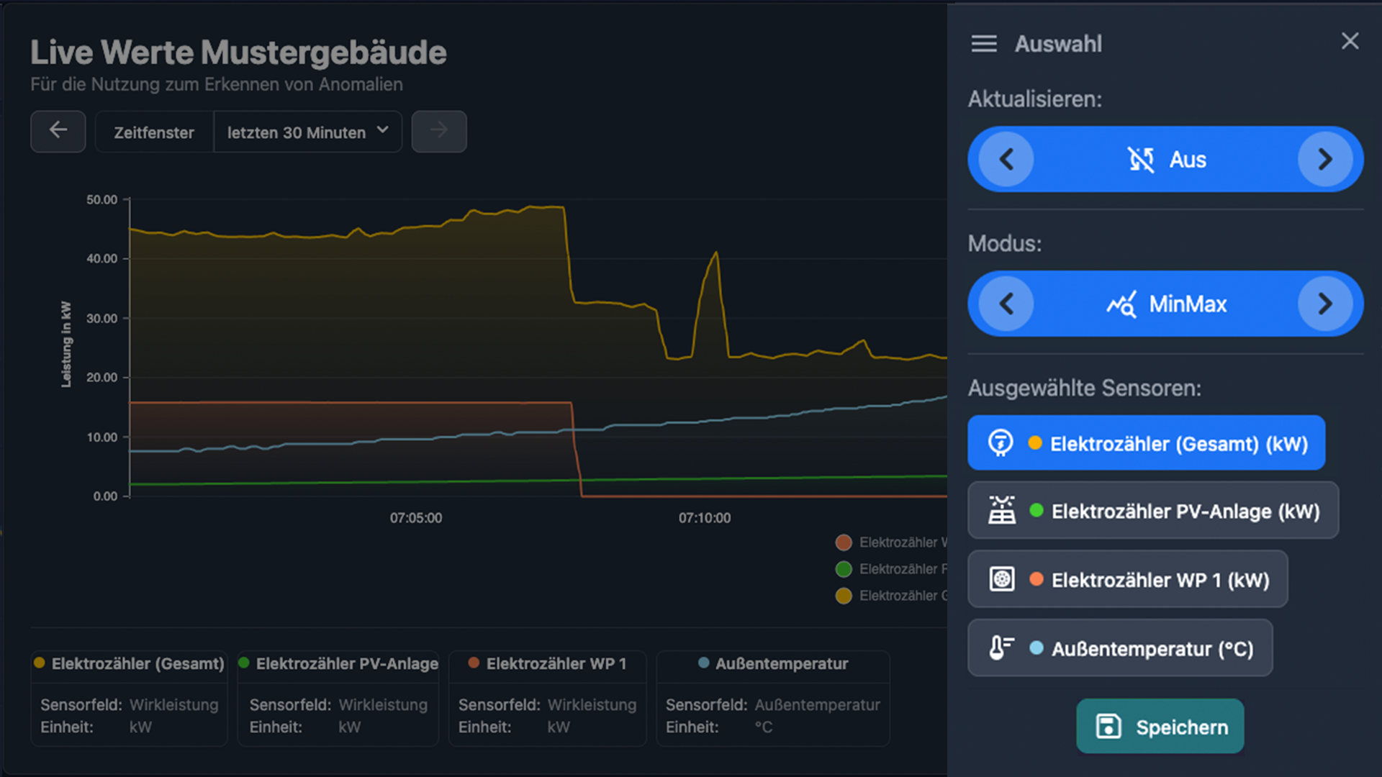Click the heat pump icon for WP 1
Viewport: 1382px width, 777px height.
point(1002,579)
